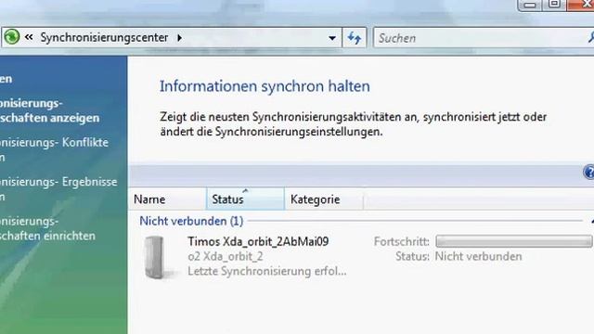Click the green back navigation button
The image size is (594, 334).
click(12, 37)
